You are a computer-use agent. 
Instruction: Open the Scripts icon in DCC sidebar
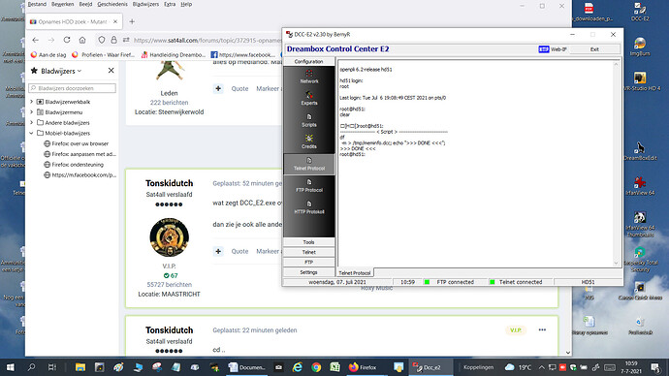coord(309,120)
